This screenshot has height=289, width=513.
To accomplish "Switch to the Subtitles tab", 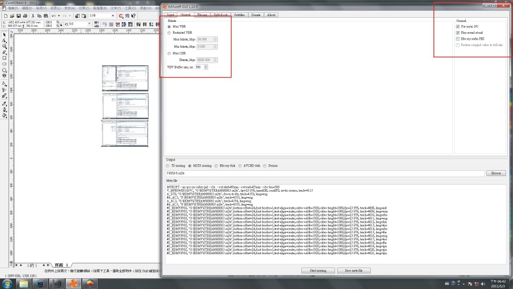I will point(239,15).
